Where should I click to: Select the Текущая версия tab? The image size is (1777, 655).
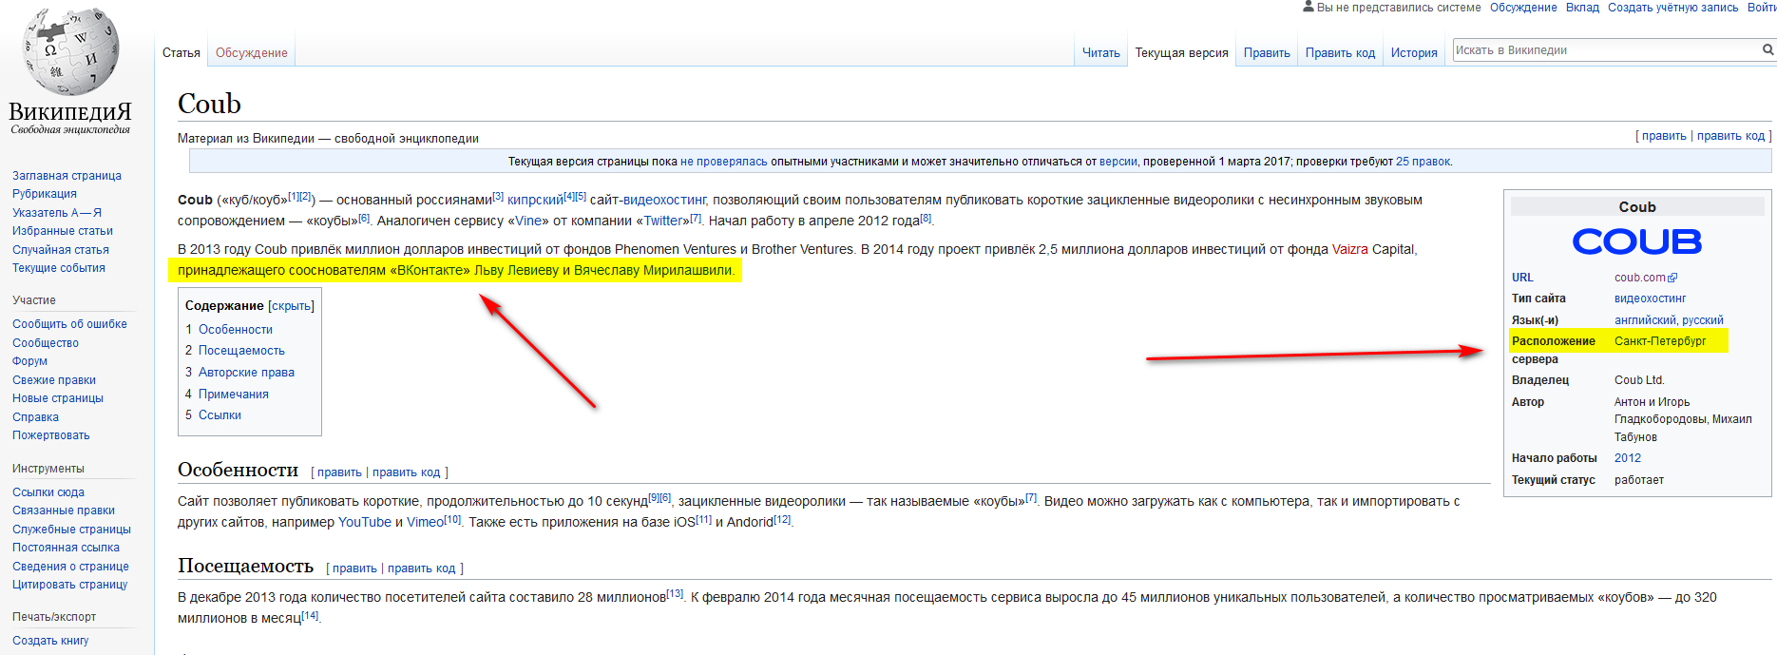[1181, 53]
